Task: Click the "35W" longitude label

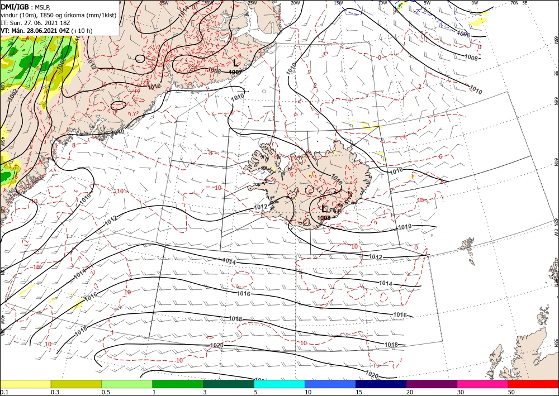Action: coord(164,3)
